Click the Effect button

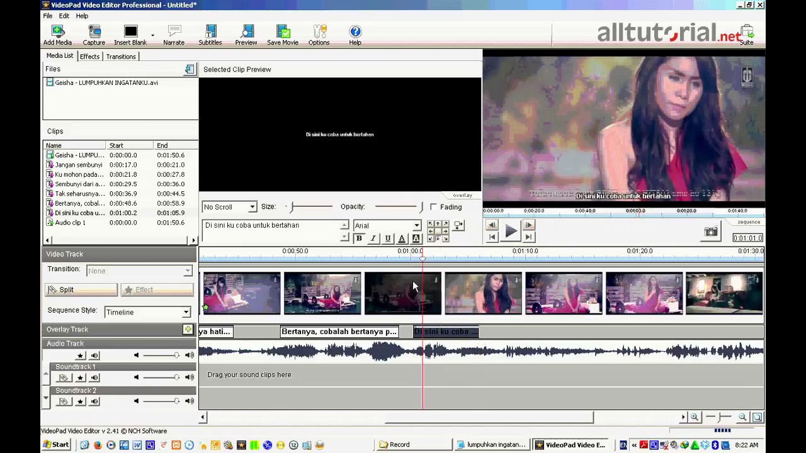(157, 290)
